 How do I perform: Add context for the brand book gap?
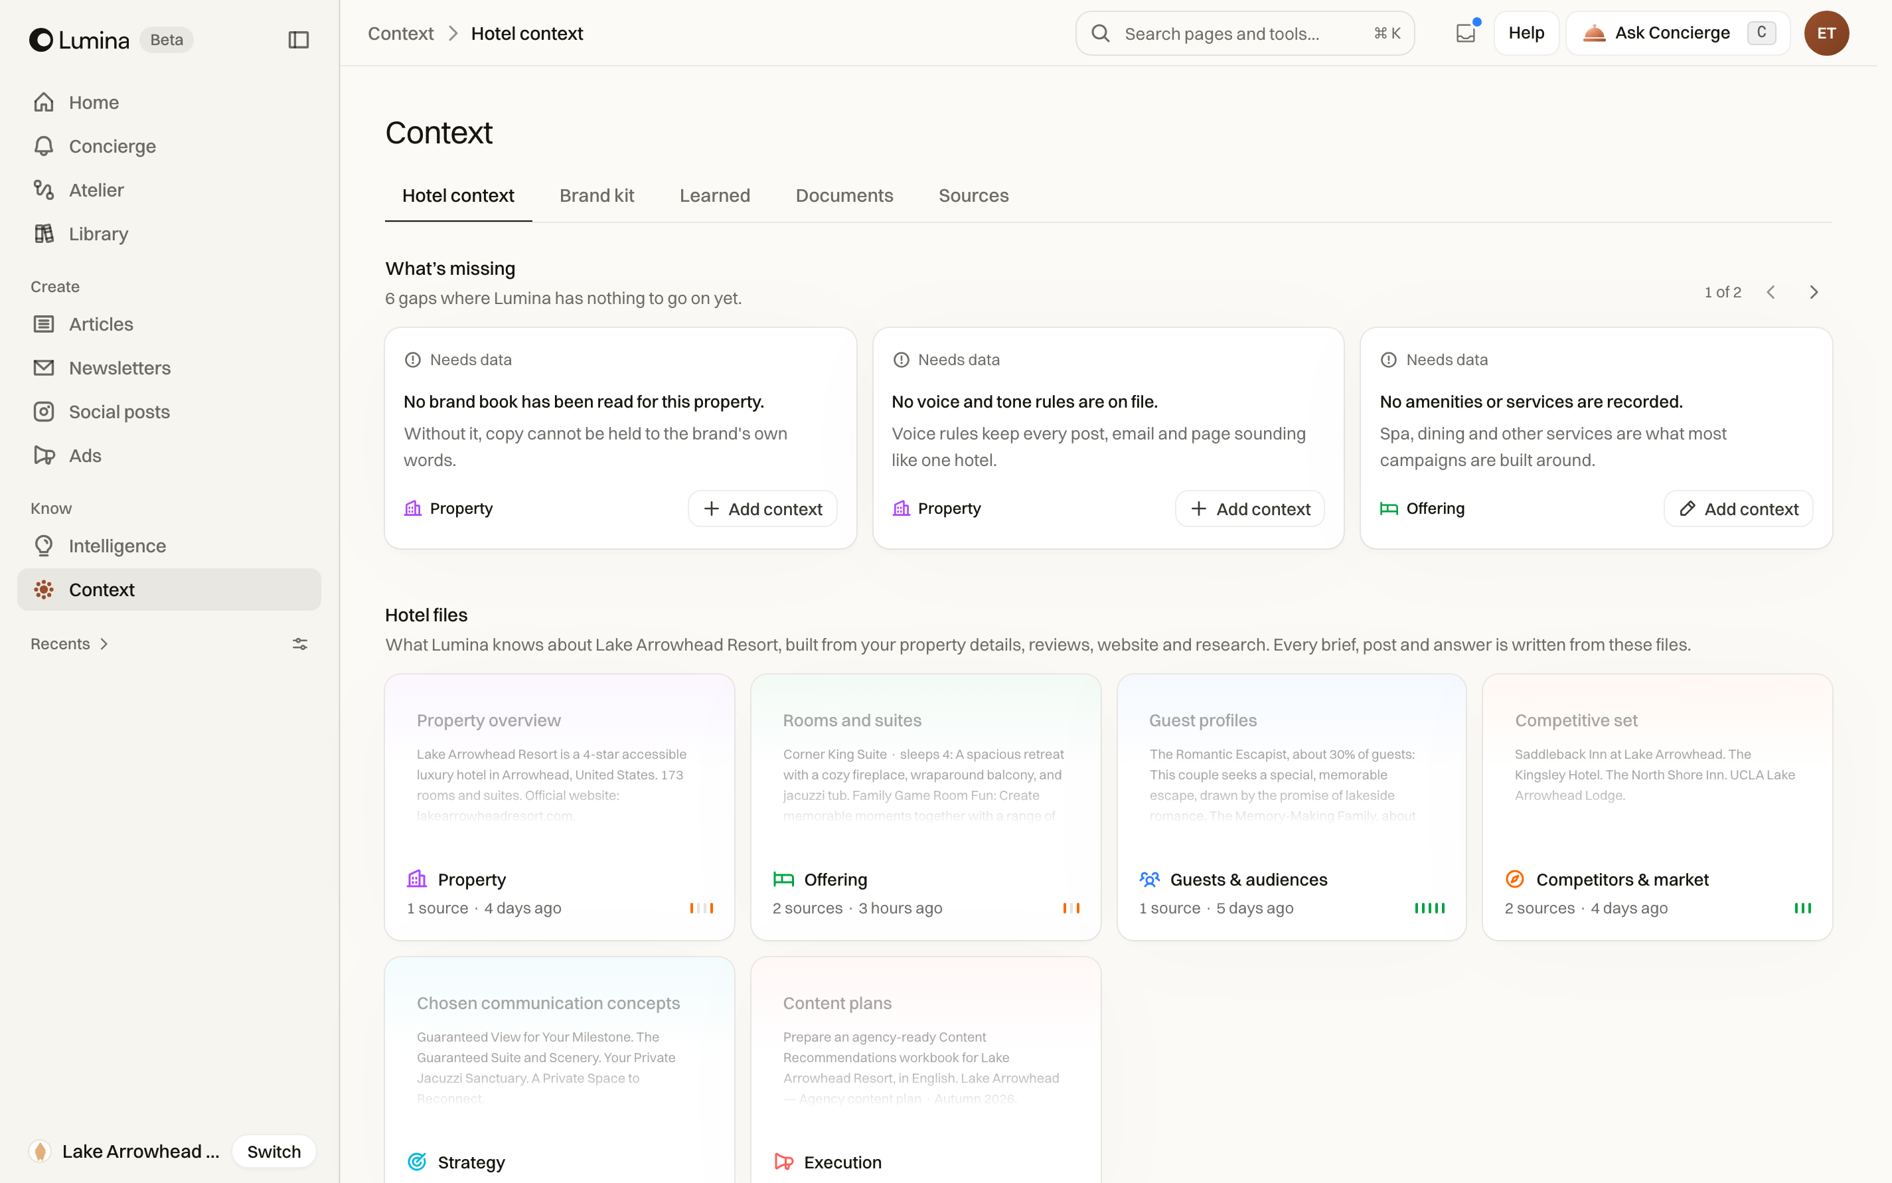[762, 509]
